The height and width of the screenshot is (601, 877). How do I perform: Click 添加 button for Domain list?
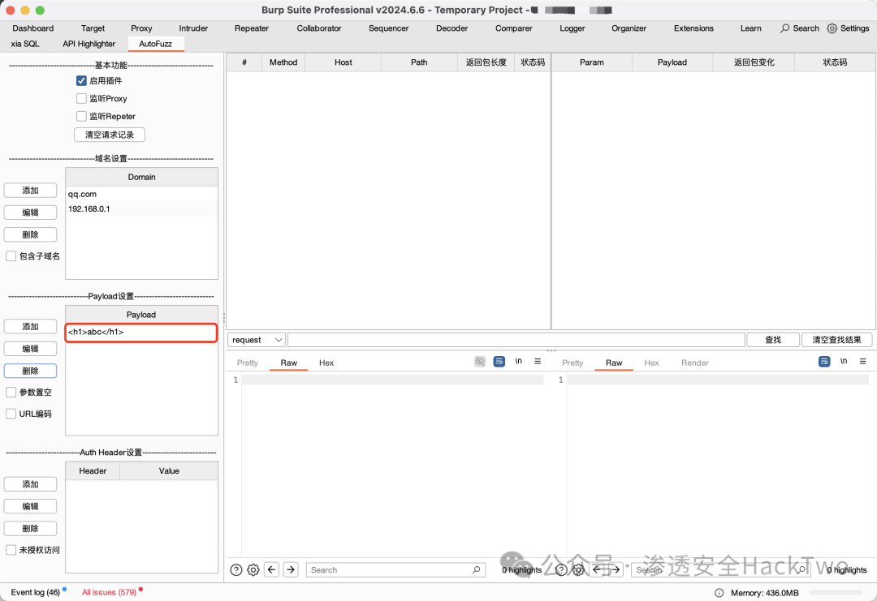pos(30,191)
